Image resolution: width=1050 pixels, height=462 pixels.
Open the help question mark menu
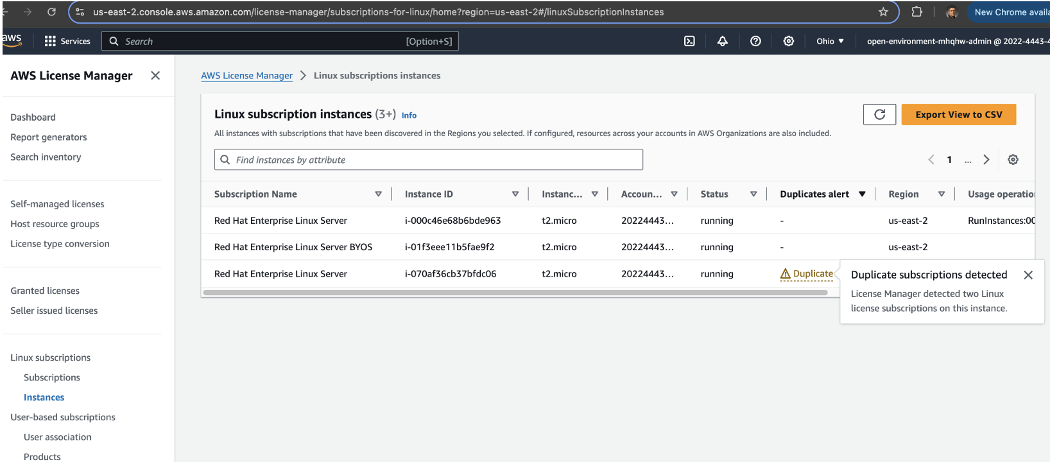point(755,41)
